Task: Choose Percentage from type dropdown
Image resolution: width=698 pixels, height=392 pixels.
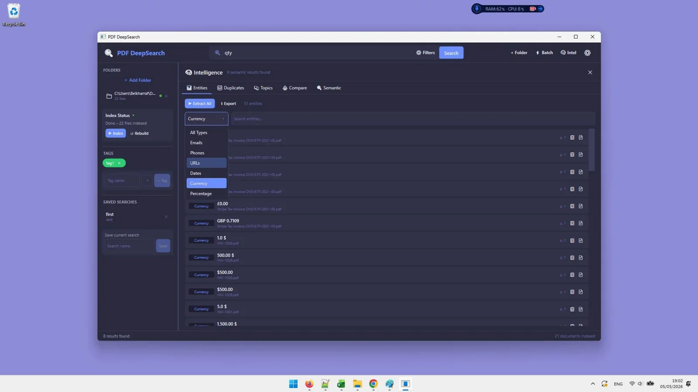Action: [206, 193]
